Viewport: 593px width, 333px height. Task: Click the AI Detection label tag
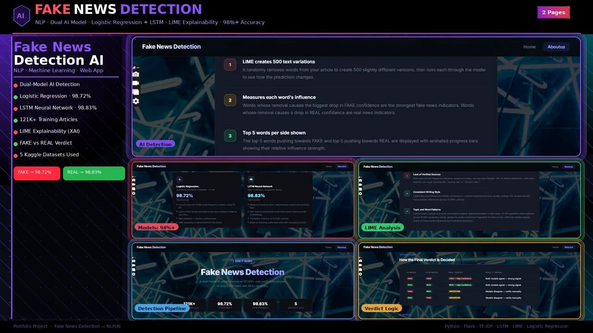pos(155,144)
